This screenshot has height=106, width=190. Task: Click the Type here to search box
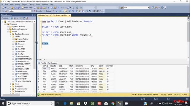coord(30,103)
